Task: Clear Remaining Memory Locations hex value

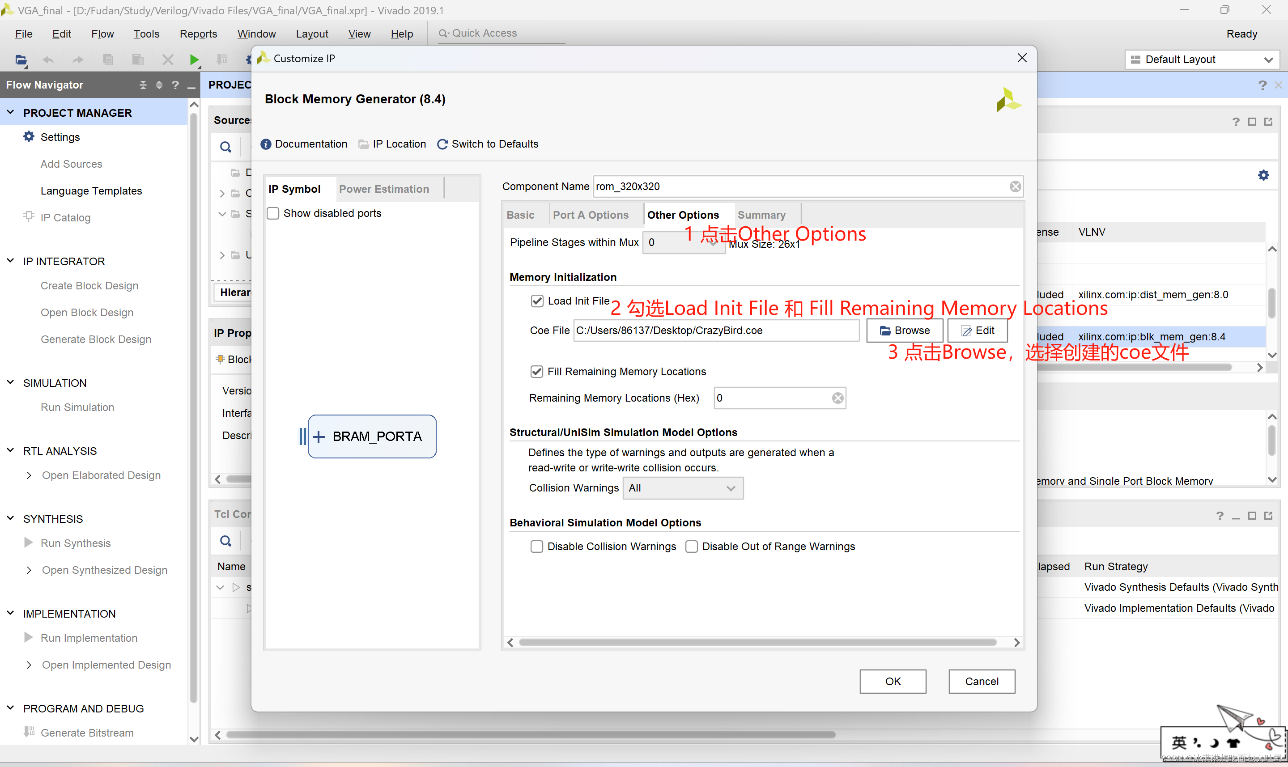Action: point(838,398)
